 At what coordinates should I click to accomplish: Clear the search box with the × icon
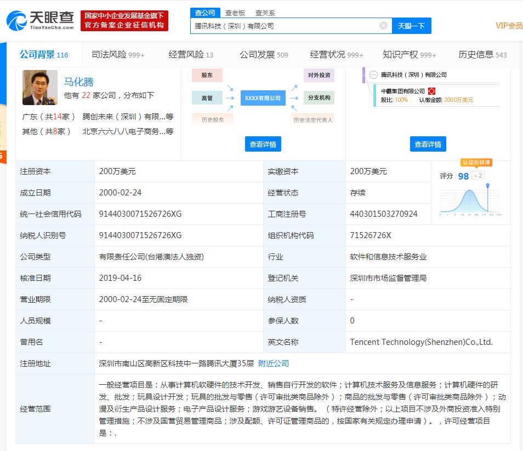pyautogui.click(x=383, y=25)
